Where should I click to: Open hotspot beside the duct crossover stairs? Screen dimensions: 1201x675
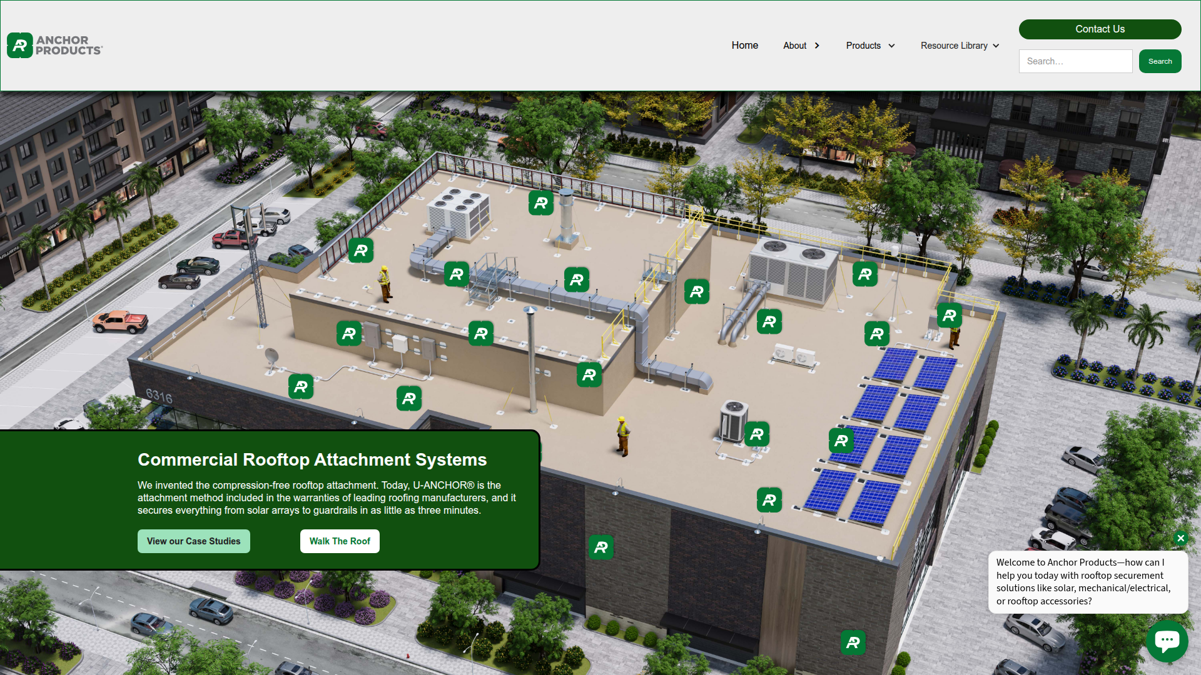point(457,274)
